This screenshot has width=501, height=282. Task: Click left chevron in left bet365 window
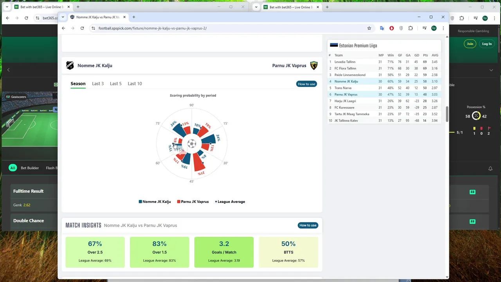(8, 70)
